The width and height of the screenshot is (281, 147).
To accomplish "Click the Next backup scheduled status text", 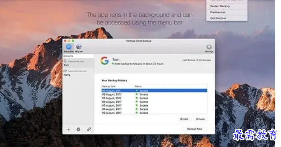I will [139, 64].
